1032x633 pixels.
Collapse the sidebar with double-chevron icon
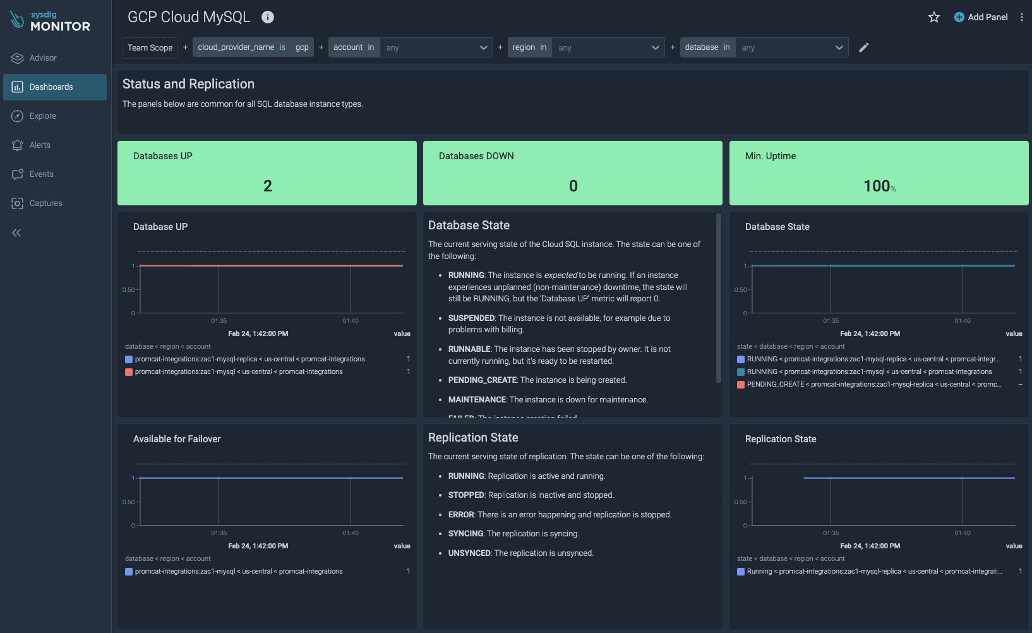(16, 232)
